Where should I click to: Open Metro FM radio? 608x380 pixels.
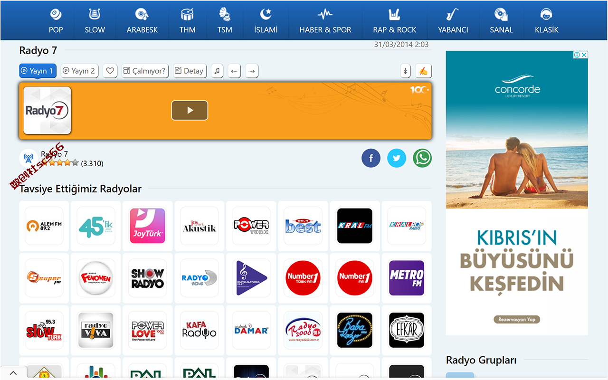tap(407, 278)
